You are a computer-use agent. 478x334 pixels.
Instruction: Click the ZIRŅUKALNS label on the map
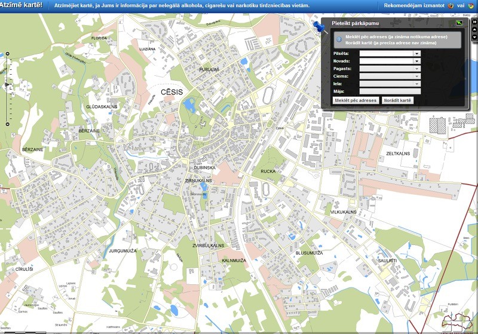[198, 180]
